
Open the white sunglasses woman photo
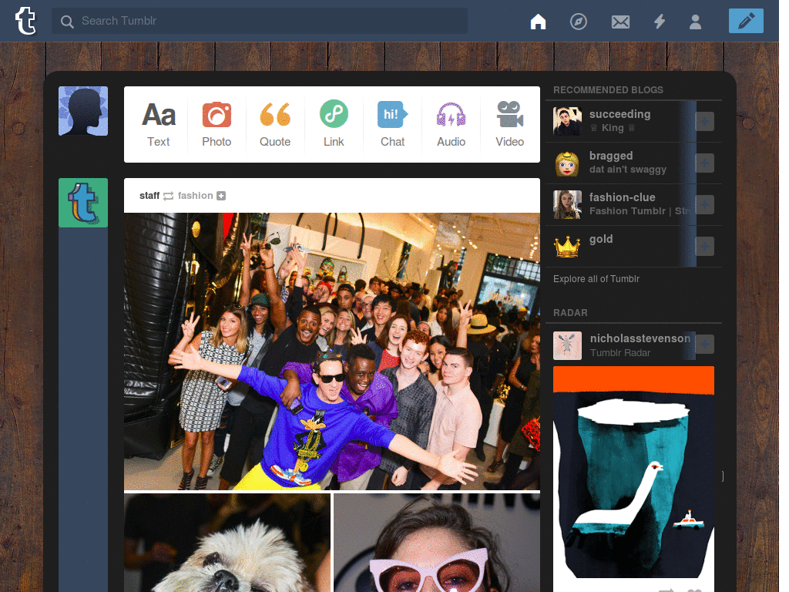437,543
